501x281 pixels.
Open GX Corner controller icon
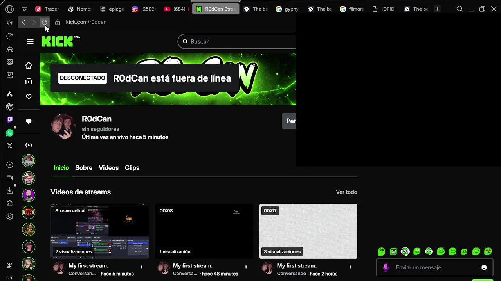tap(24, 9)
